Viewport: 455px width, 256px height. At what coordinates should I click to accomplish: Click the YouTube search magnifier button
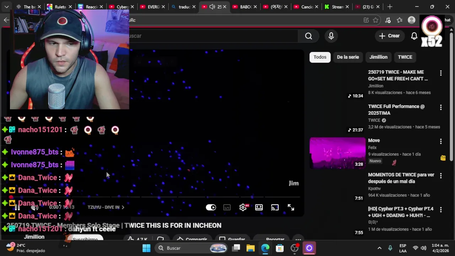tap(309, 36)
